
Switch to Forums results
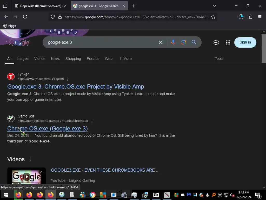[x=93, y=59]
